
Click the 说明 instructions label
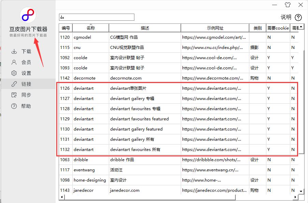click(286, 17)
